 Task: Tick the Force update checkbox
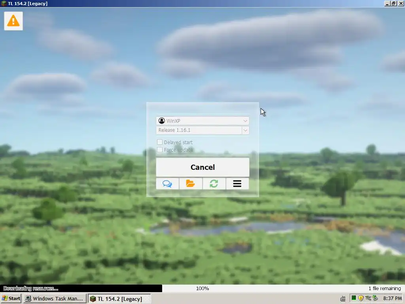pos(160,150)
